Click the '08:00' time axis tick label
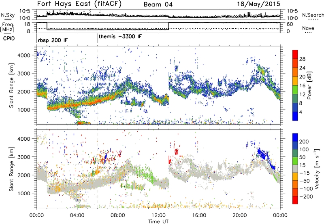 (x=118, y=216)
